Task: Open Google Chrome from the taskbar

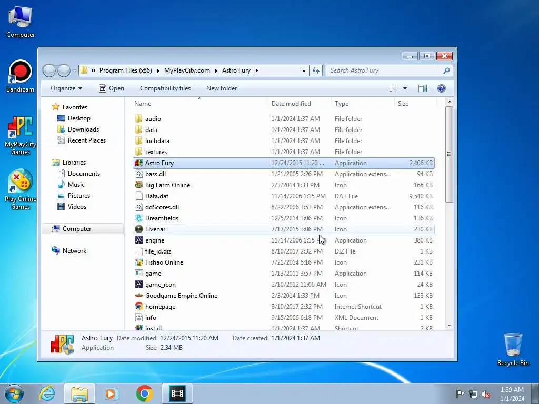Action: tap(144, 393)
